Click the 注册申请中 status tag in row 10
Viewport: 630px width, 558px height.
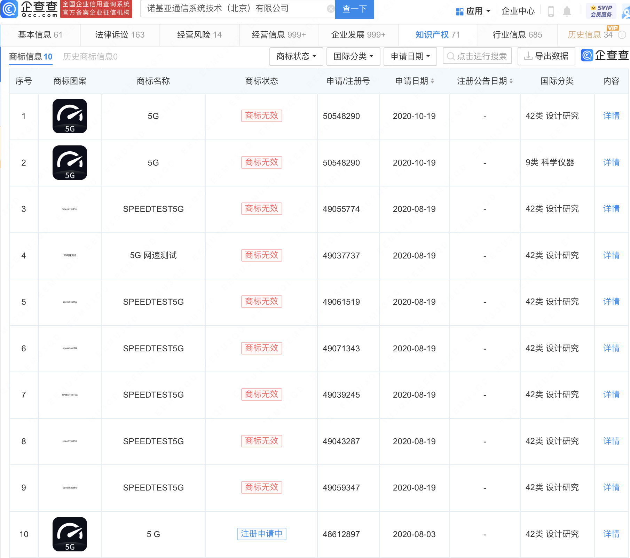pos(262,534)
